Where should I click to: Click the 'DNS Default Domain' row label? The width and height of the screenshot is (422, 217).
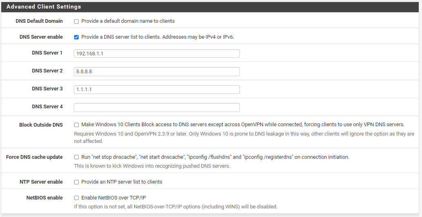[39, 21]
